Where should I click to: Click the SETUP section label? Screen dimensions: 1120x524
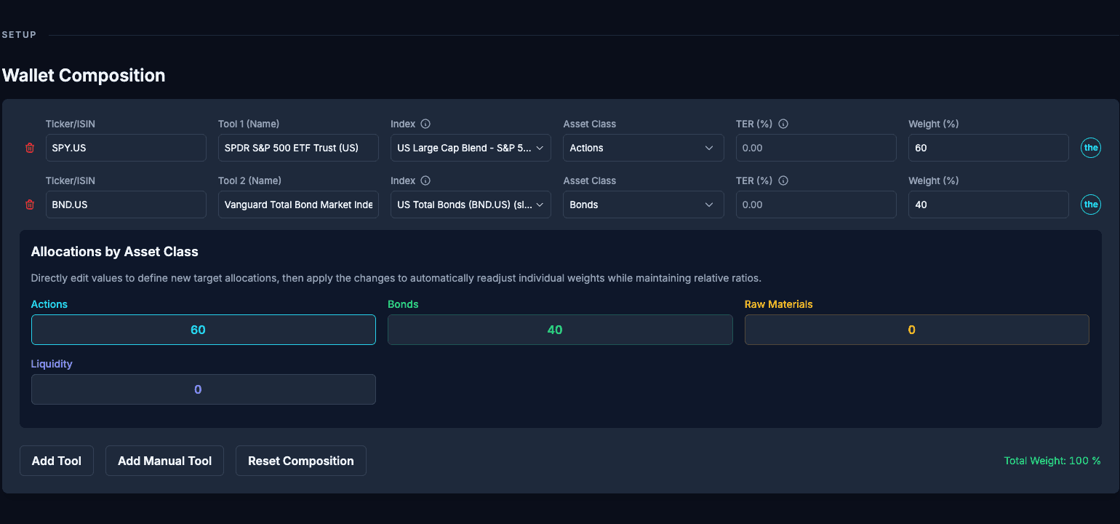[19, 35]
